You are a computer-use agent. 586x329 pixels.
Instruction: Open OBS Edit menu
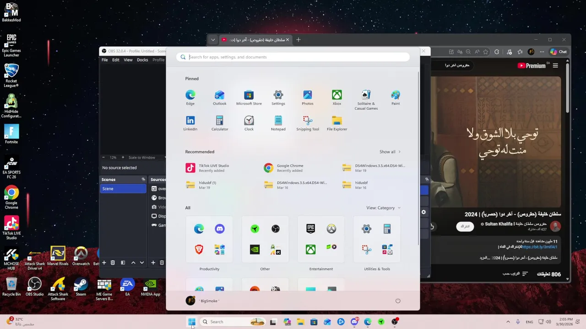(x=116, y=60)
